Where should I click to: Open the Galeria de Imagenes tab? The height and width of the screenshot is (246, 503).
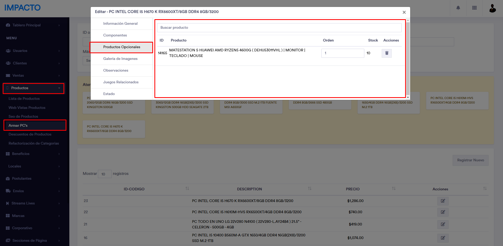(120, 59)
